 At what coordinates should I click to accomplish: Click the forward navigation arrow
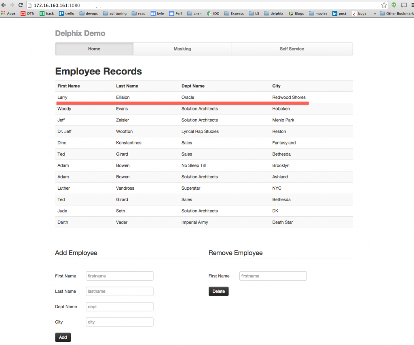coord(13,6)
